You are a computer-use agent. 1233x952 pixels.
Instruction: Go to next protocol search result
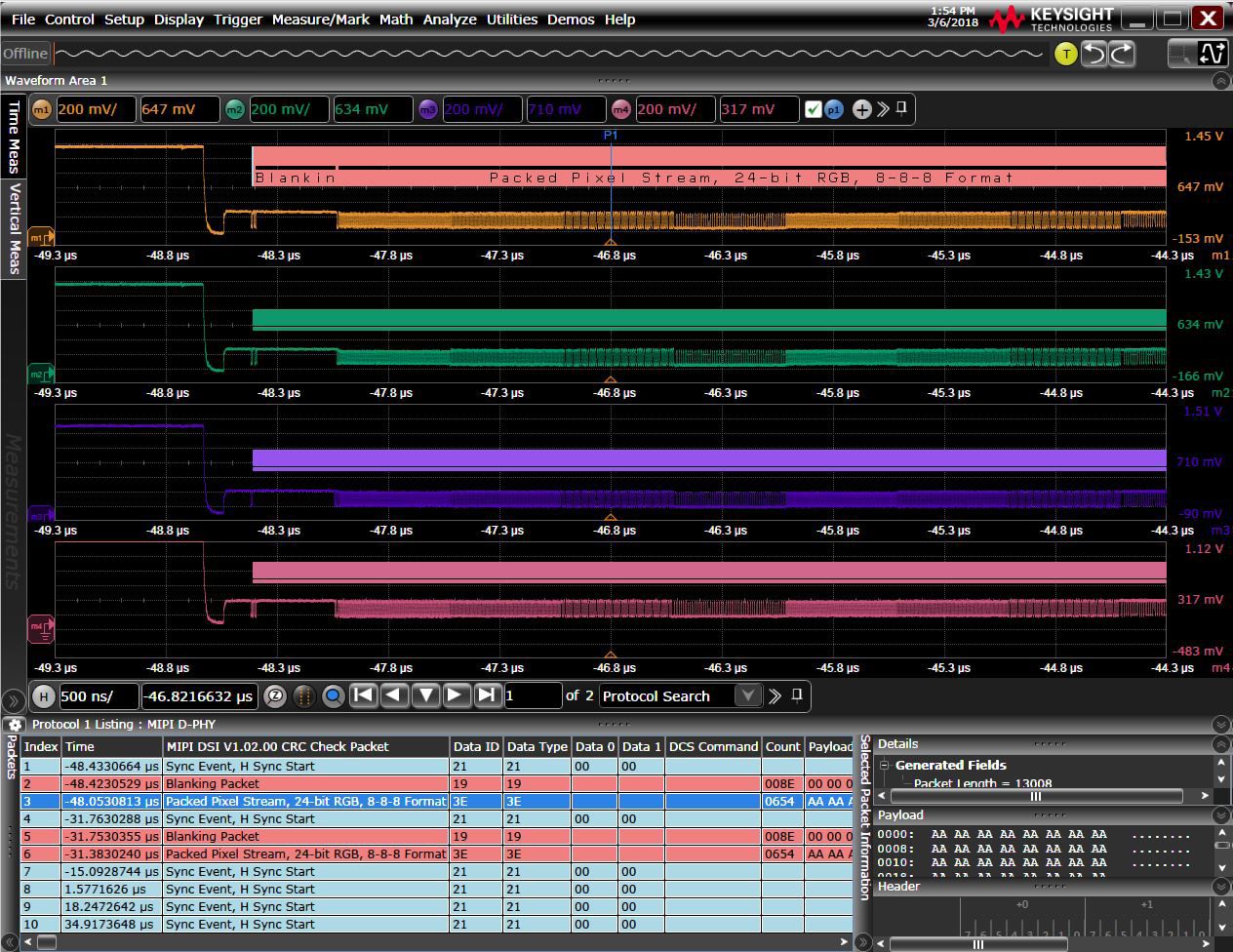pyautogui.click(x=456, y=695)
